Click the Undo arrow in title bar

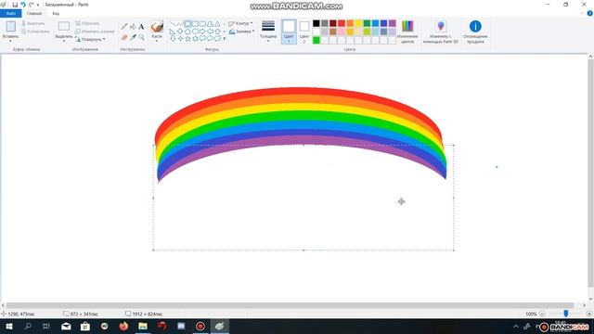(x=23, y=5)
